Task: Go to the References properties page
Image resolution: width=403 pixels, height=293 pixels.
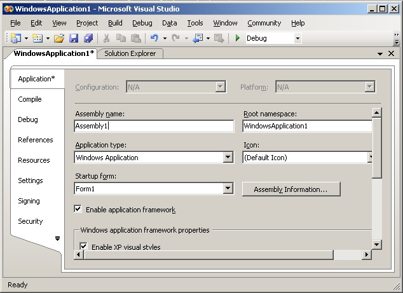Action: [x=36, y=140]
